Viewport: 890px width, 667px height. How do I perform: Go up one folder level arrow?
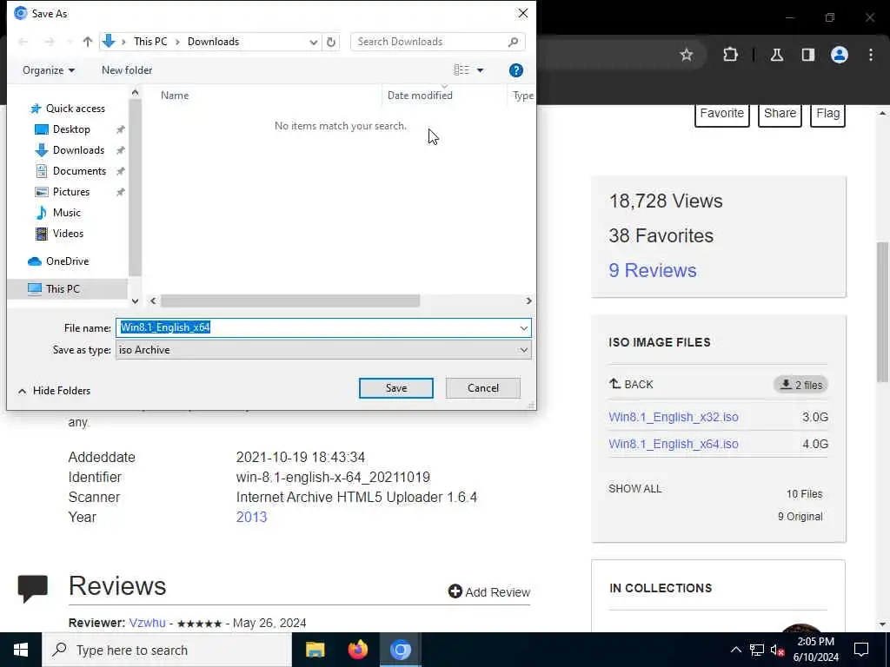click(88, 42)
